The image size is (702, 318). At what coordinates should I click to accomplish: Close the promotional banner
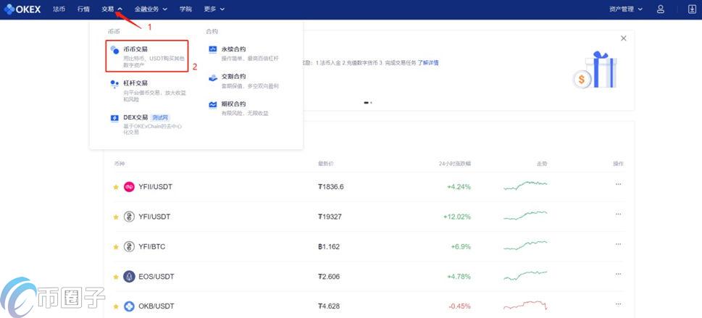[x=624, y=38]
